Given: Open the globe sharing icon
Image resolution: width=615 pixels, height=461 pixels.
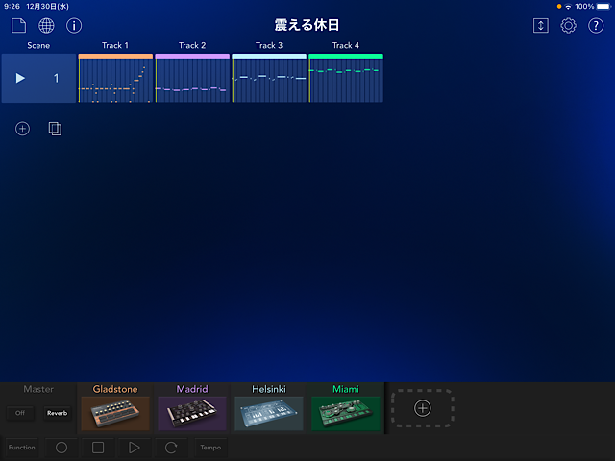Looking at the screenshot, I should 46,26.
